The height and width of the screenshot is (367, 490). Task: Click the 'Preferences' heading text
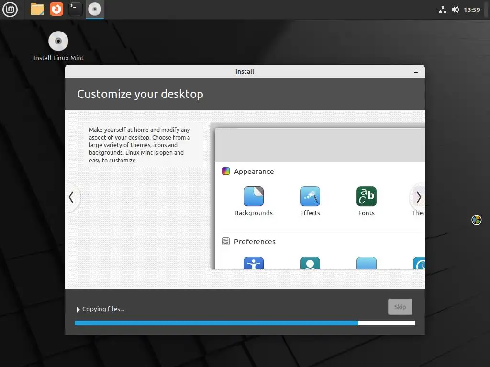click(255, 241)
